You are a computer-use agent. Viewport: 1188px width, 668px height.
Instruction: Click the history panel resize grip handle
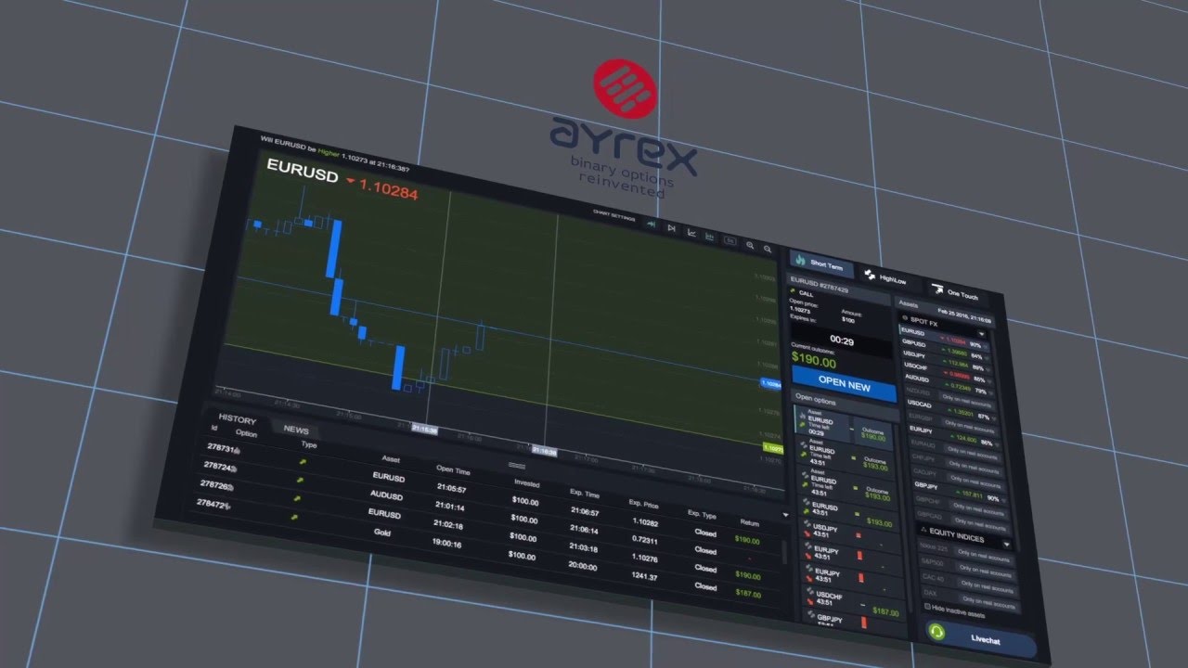(517, 466)
